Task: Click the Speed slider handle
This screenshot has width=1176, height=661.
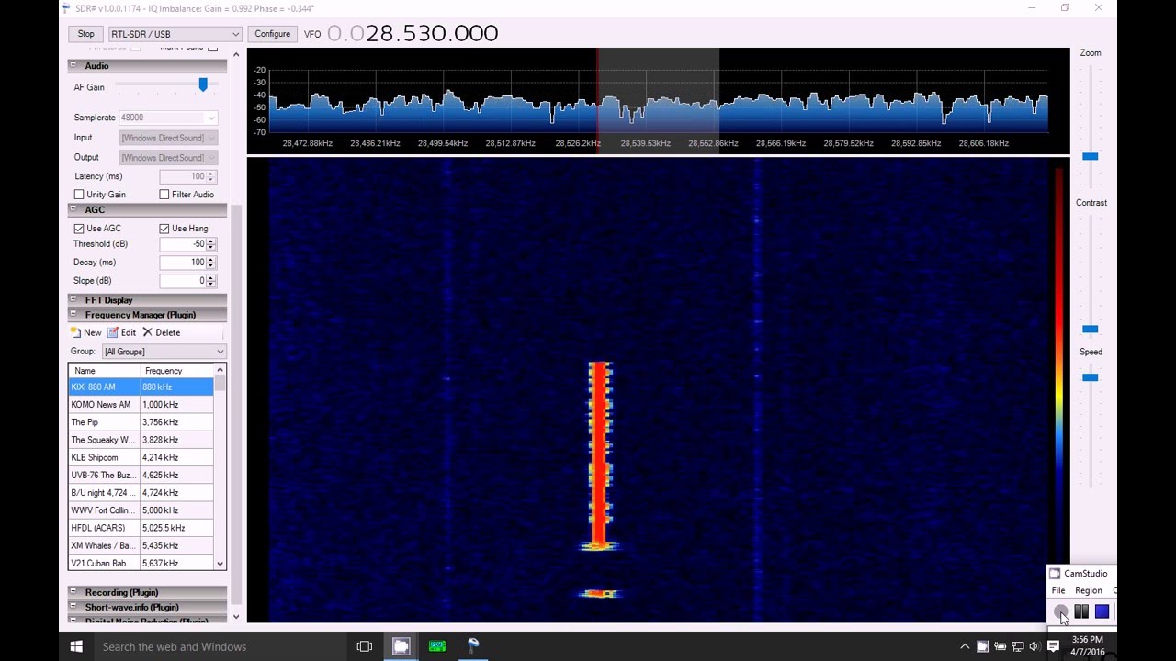Action: (x=1090, y=377)
